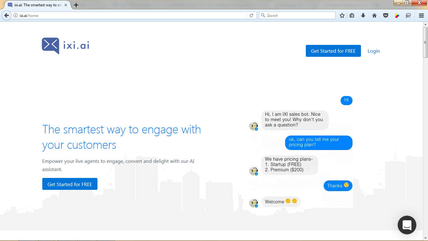Click the magnifier icon in the search box
This screenshot has height=241, width=428.
[263, 15]
